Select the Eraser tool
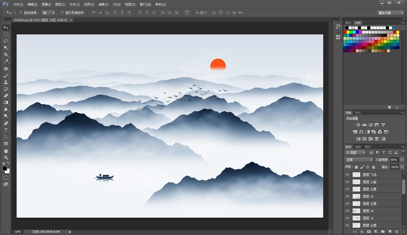The width and height of the screenshot is (407, 235). click(x=6, y=96)
